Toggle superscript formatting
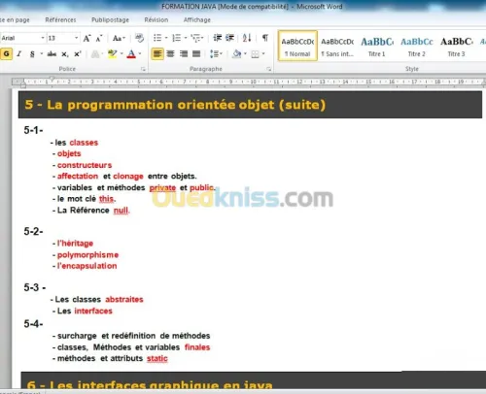 pyautogui.click(x=78, y=53)
